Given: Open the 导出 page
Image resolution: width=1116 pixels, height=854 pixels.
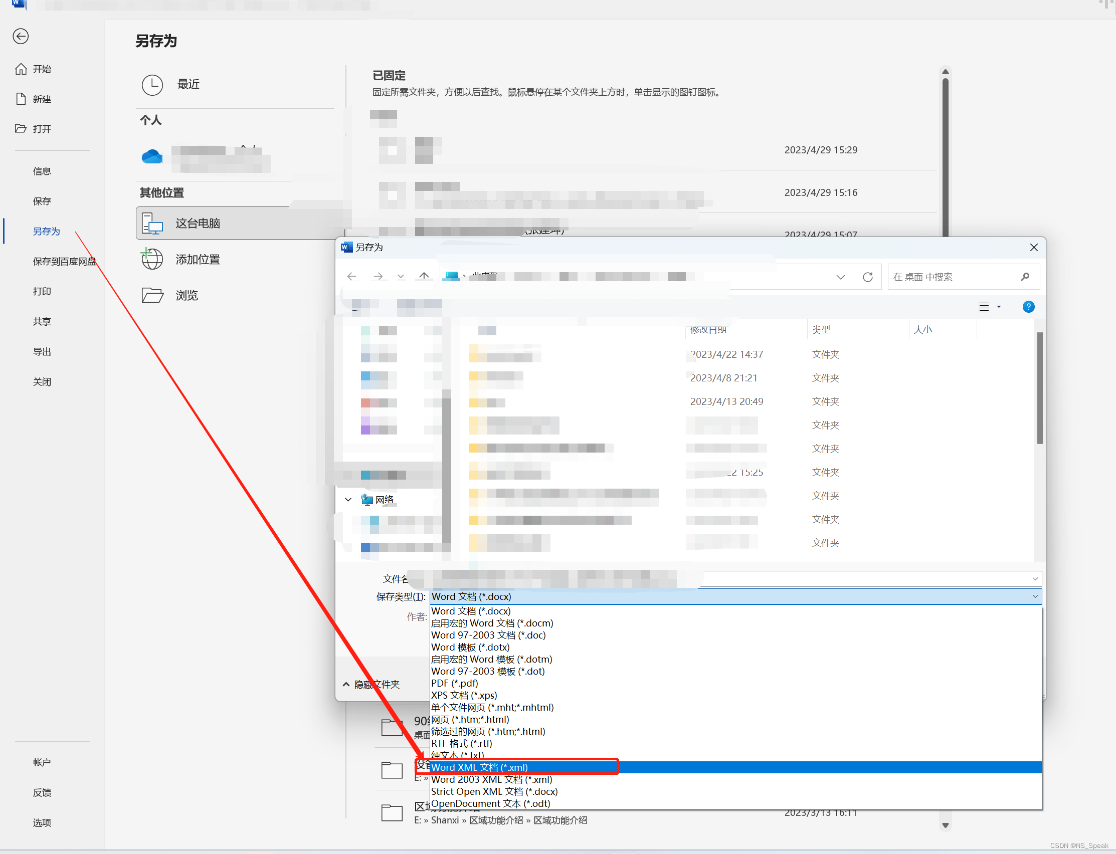Looking at the screenshot, I should click(42, 351).
